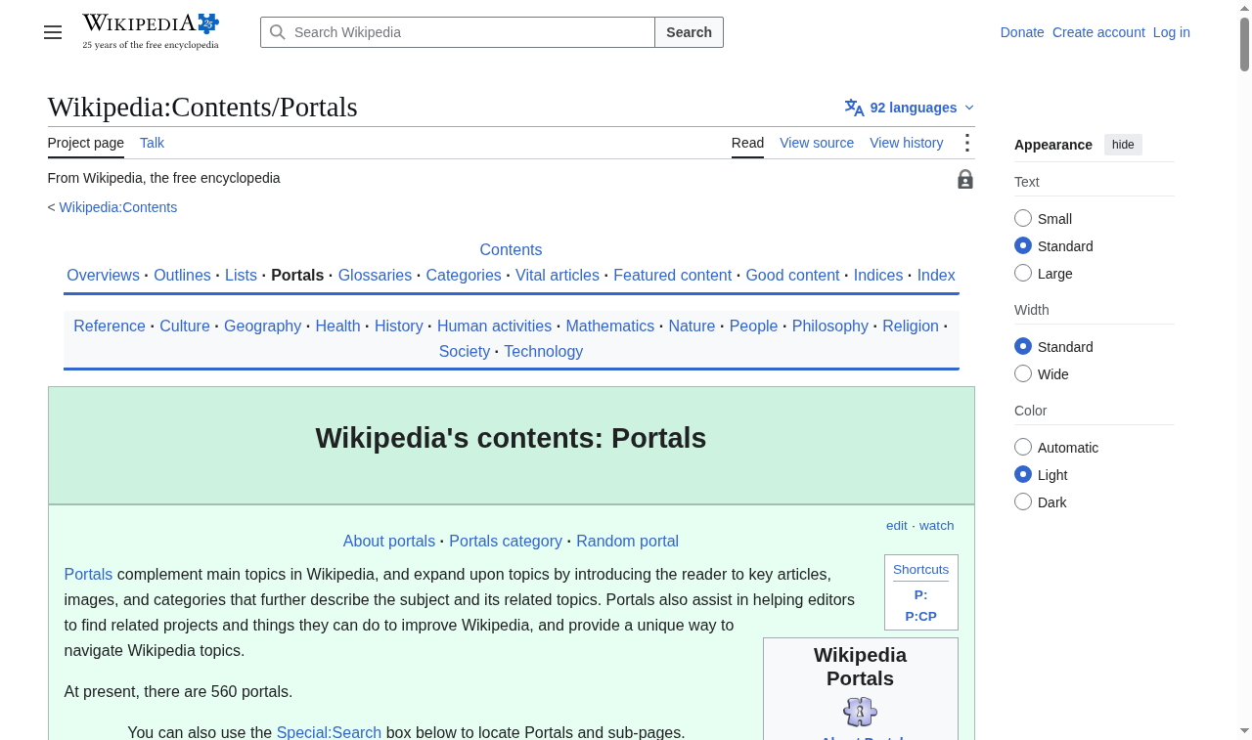Viewport: 1252px width, 740px height.
Task: Click the edit link above Shortcuts
Action: pyautogui.click(x=897, y=525)
